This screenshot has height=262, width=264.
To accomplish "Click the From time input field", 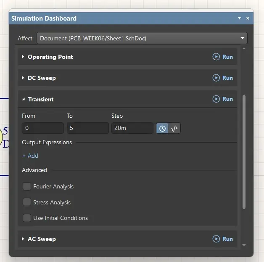I will tap(42, 128).
